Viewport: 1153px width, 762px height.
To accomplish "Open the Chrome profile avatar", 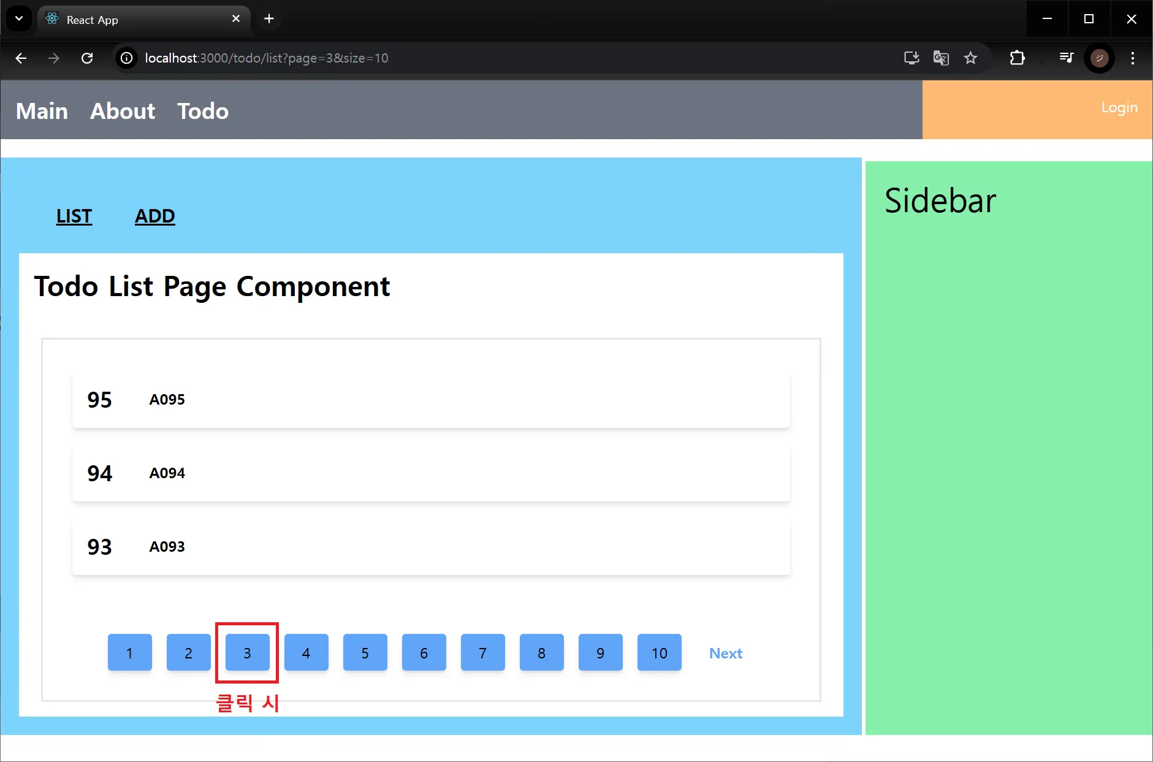I will pyautogui.click(x=1100, y=58).
